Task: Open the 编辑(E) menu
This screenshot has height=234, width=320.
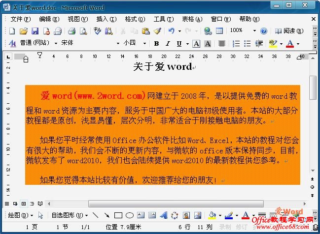Action: pos(49,19)
